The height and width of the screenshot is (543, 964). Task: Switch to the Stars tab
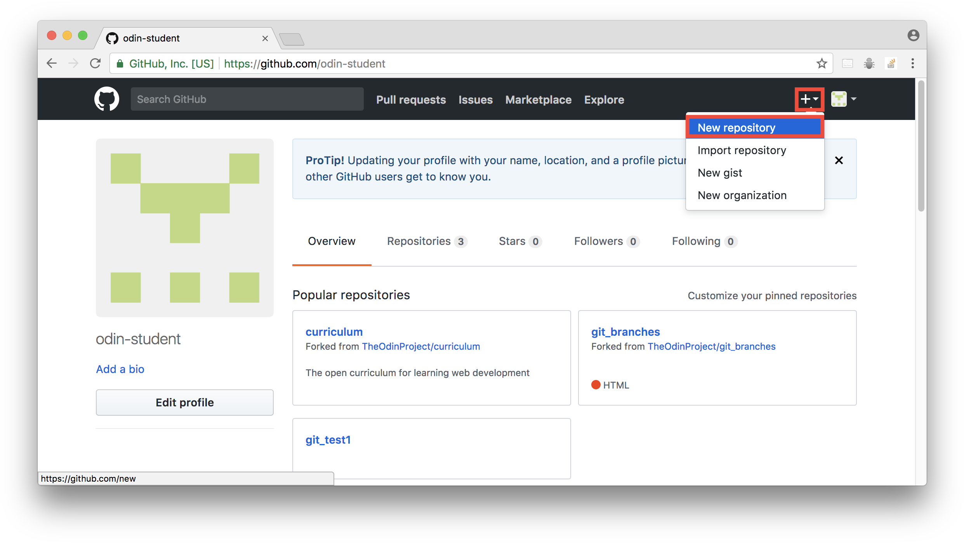click(520, 241)
